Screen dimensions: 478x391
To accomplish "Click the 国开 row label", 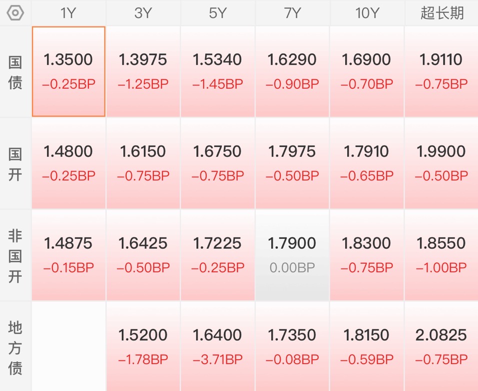I will pyautogui.click(x=15, y=164).
